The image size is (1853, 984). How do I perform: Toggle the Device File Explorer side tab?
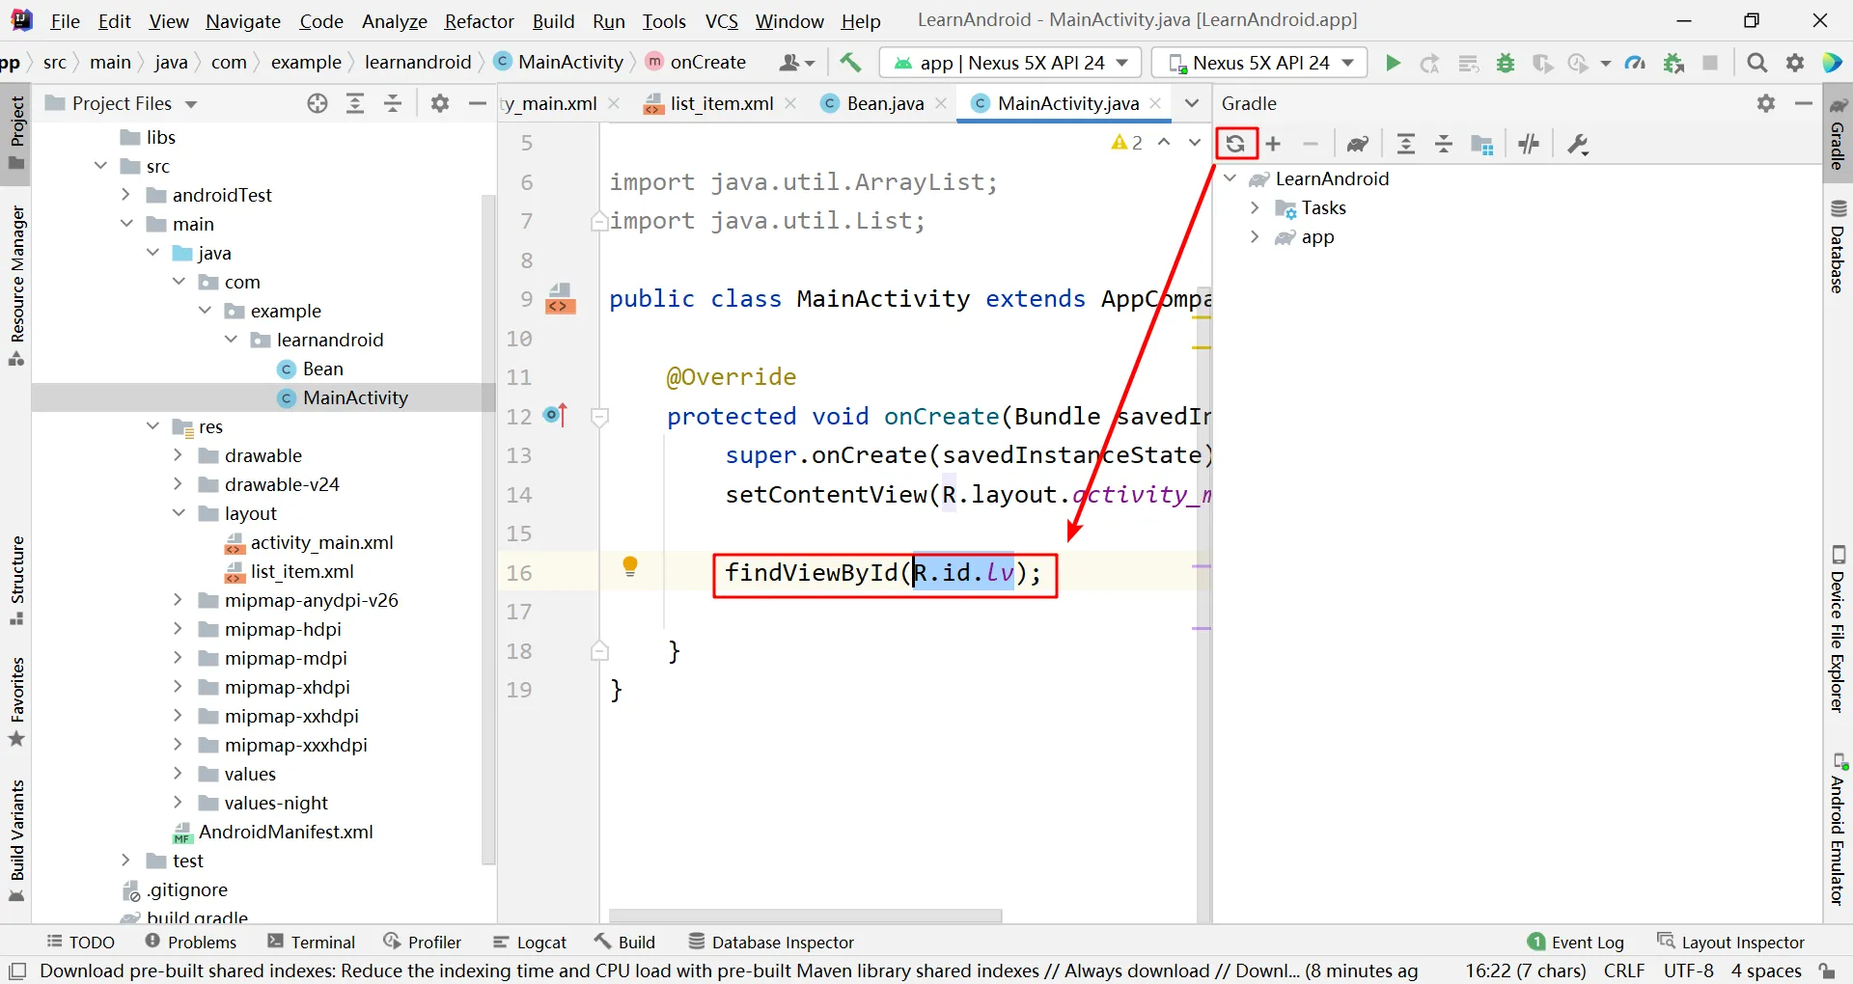[1838, 631]
